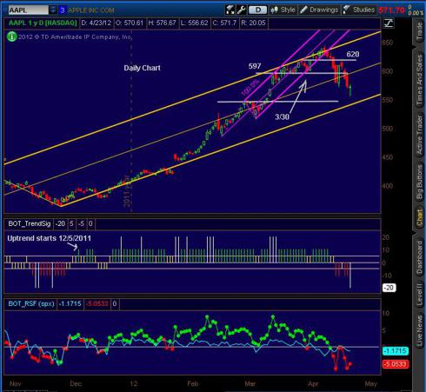Viewport: 426px width, 392px height.
Task: Toggle the price axis scale icon
Action: (389, 23)
